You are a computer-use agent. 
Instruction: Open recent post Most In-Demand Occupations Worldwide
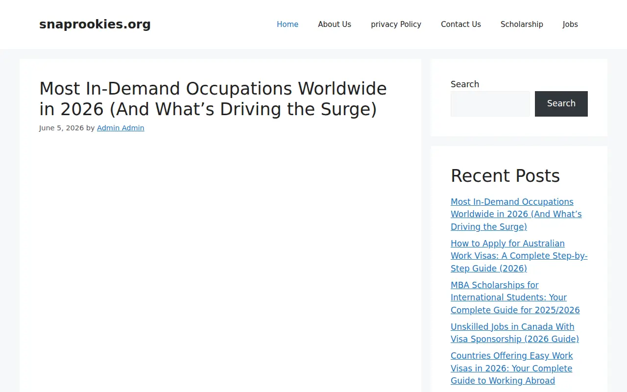(516, 214)
